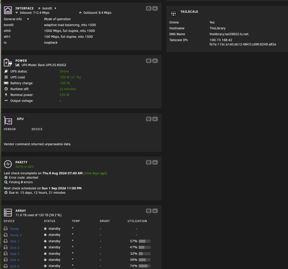Open Parity panel settings gear
Screen dimensions: 288x269
coord(149,162)
